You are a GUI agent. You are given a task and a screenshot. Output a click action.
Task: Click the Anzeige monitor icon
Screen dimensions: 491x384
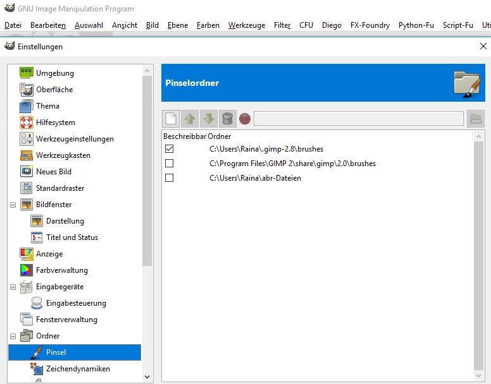click(27, 254)
